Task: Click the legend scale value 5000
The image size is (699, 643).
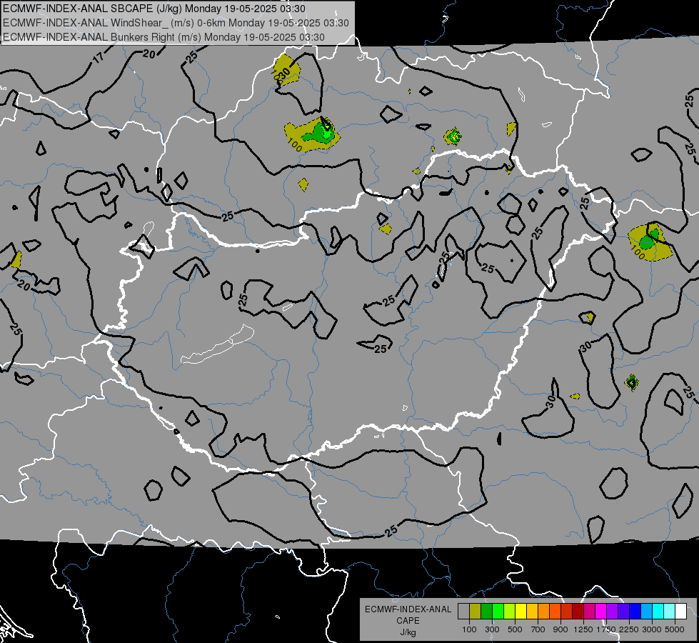Action: tap(675, 629)
